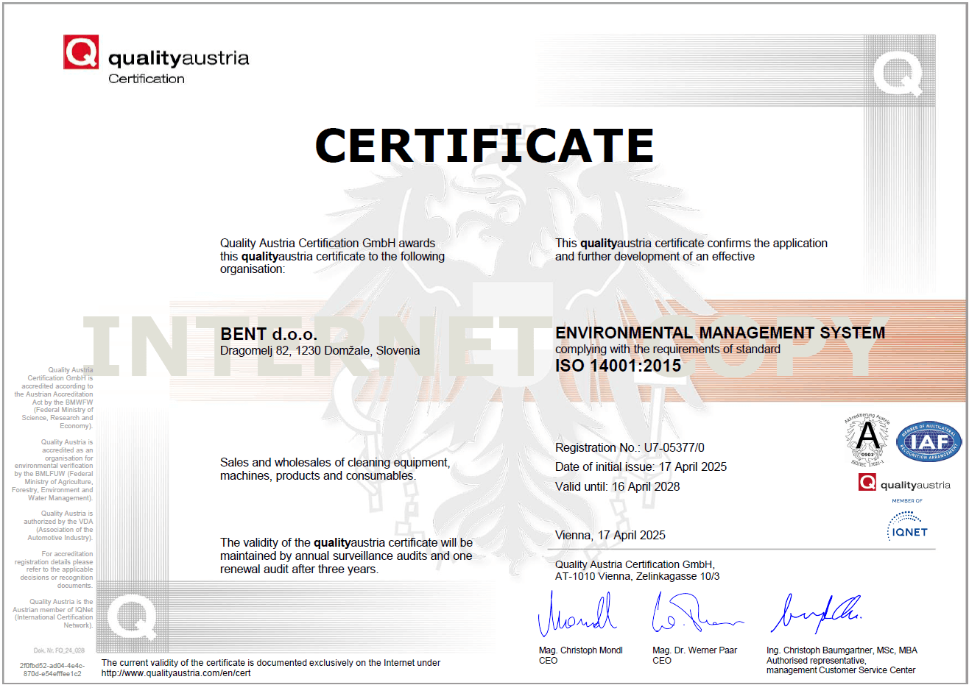
Task: Select the company name BENT d.o.o.
Action: point(269,334)
